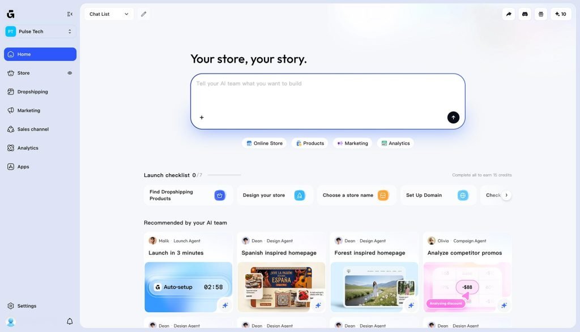The image size is (580, 332).
Task: Toggle the store preview eye icon
Action: click(x=70, y=73)
